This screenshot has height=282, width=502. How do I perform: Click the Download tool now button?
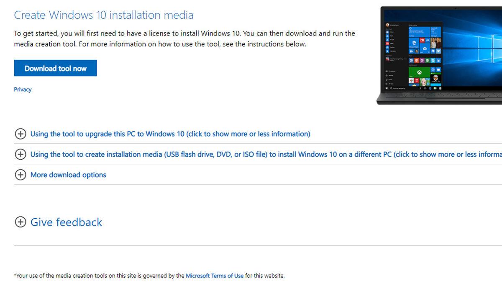click(x=55, y=68)
